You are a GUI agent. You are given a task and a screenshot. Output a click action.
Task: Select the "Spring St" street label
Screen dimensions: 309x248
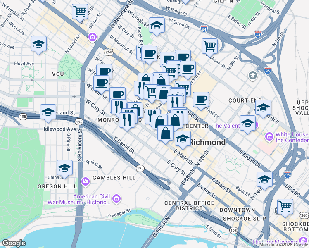[x=94, y=164]
